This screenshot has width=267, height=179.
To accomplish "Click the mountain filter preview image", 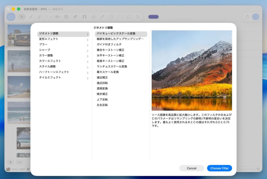I will pyautogui.click(x=192, y=70).
